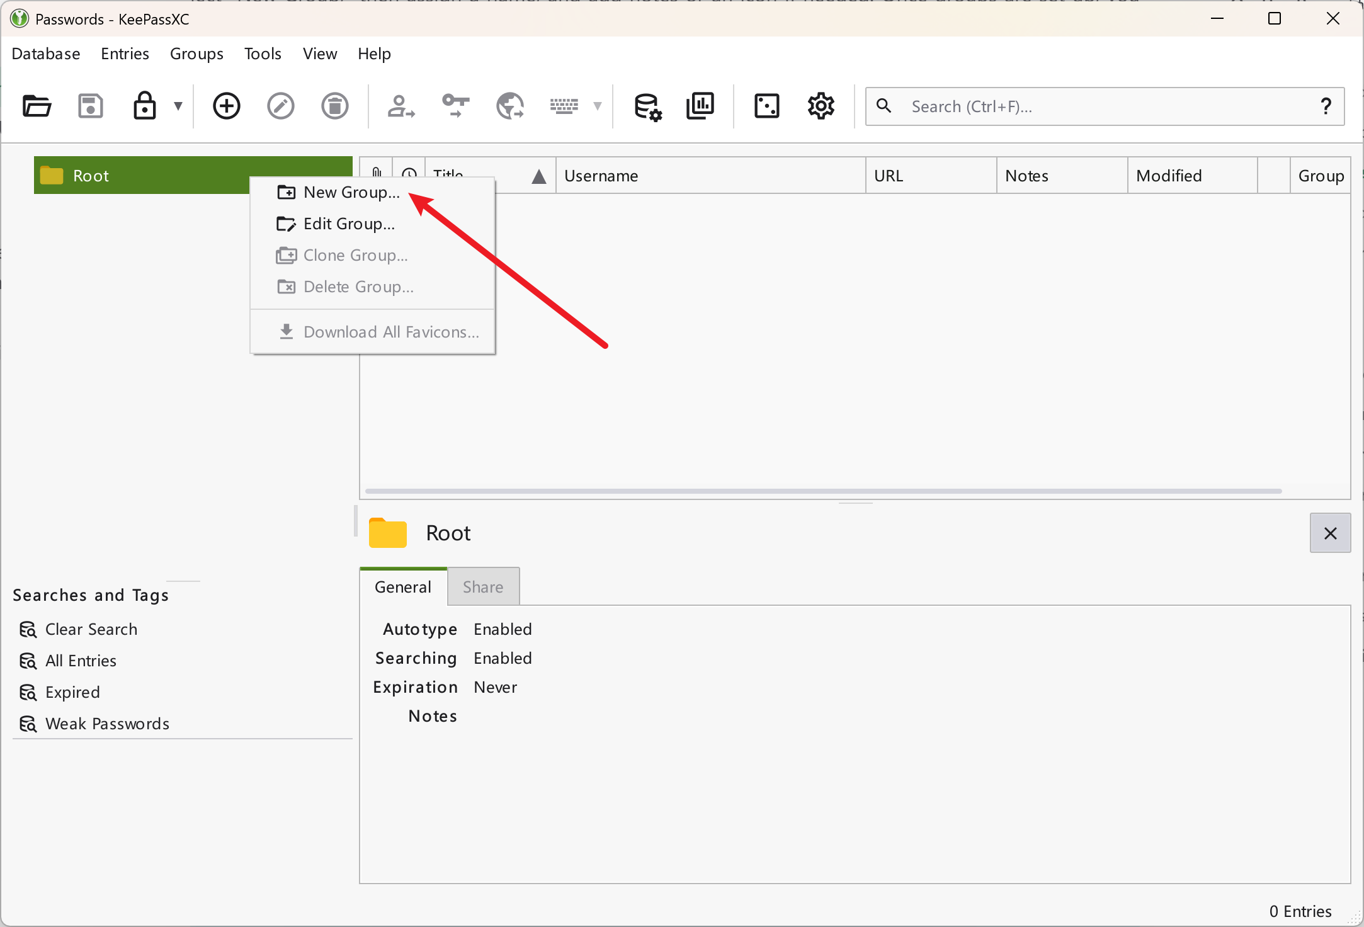This screenshot has height=927, width=1364.
Task: Click the search magnifier icon
Action: pos(884,106)
